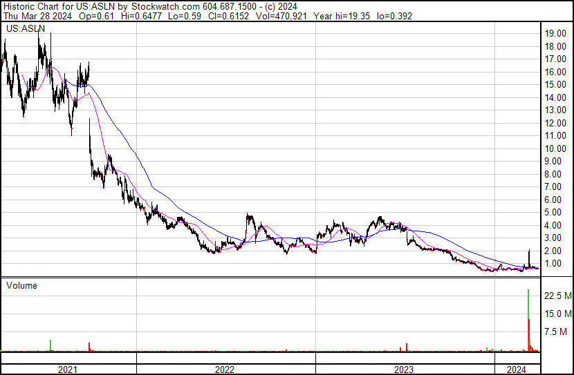Click the tallest green volume spike in 2024
The height and width of the screenshot is (375, 574).
point(528,320)
